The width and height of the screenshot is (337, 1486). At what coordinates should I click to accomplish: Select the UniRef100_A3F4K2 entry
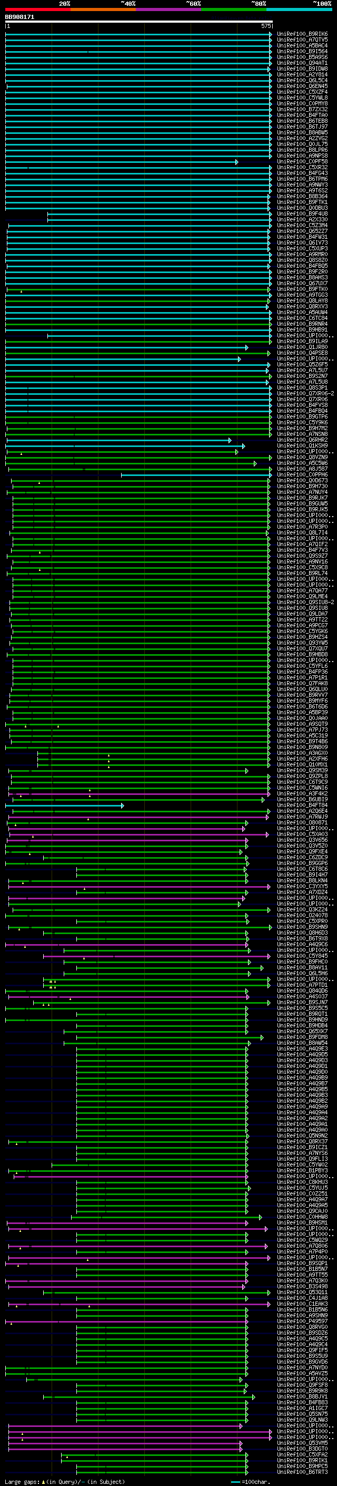click(302, 794)
